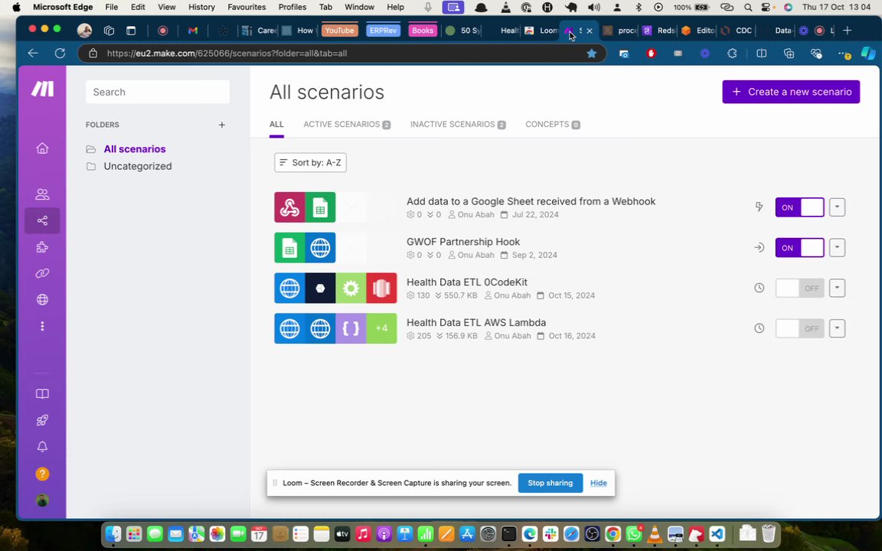Click +4 modules badge of AWS Lambda scenario
Screen dimensions: 882x551
point(381,328)
